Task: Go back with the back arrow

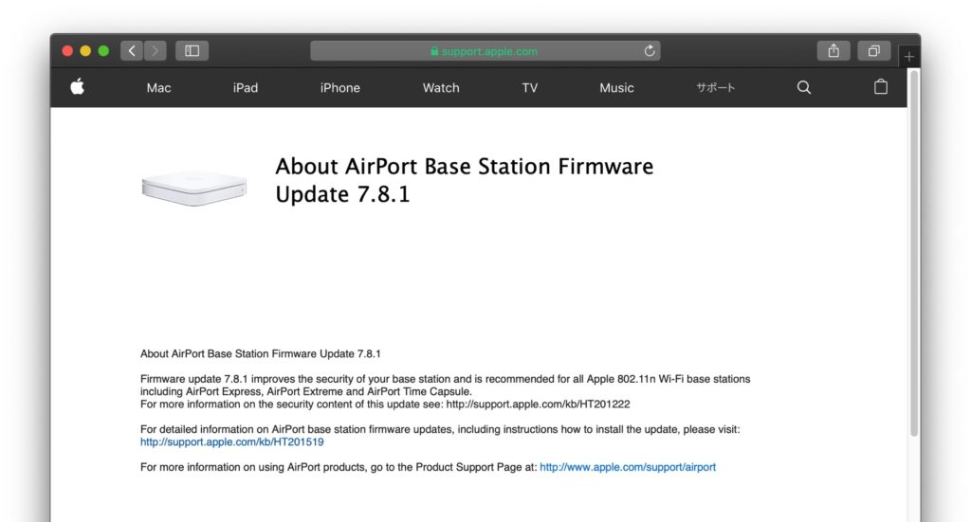Action: point(132,51)
